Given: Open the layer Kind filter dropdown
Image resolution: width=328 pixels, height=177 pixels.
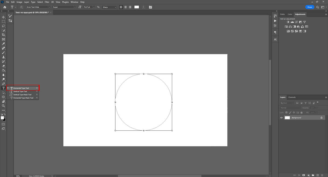Looking at the screenshot, I should (287, 103).
